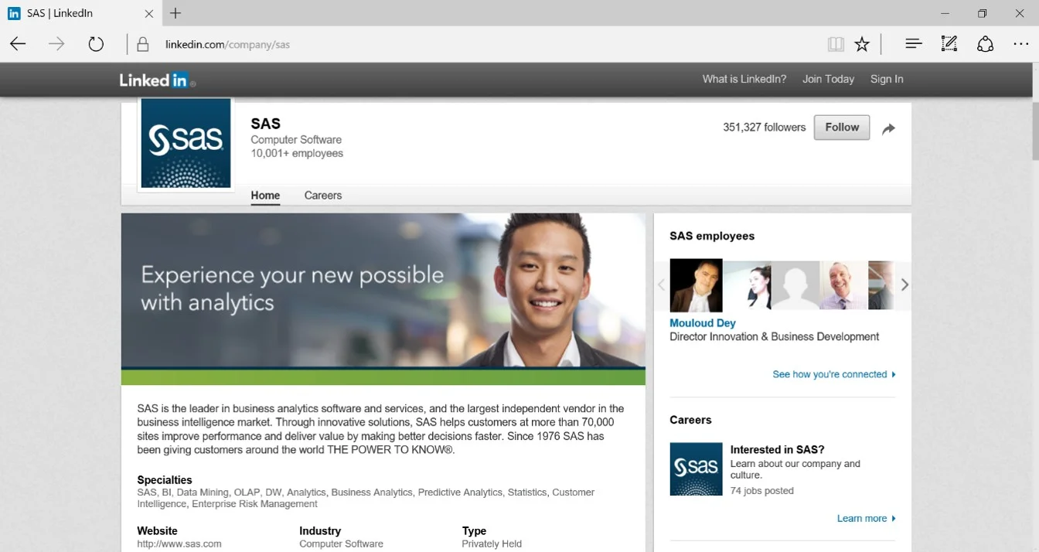The image size is (1039, 552).
Task: Click the SAS company name heading
Action: (265, 124)
